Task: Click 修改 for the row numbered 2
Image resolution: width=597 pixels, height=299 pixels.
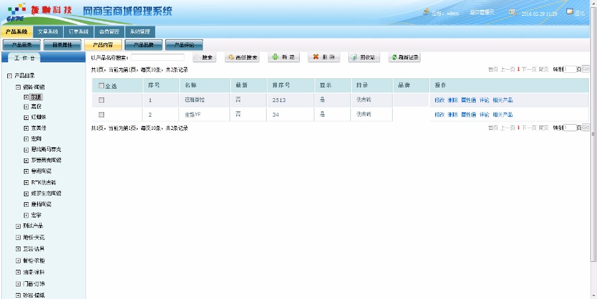Action: click(439, 115)
